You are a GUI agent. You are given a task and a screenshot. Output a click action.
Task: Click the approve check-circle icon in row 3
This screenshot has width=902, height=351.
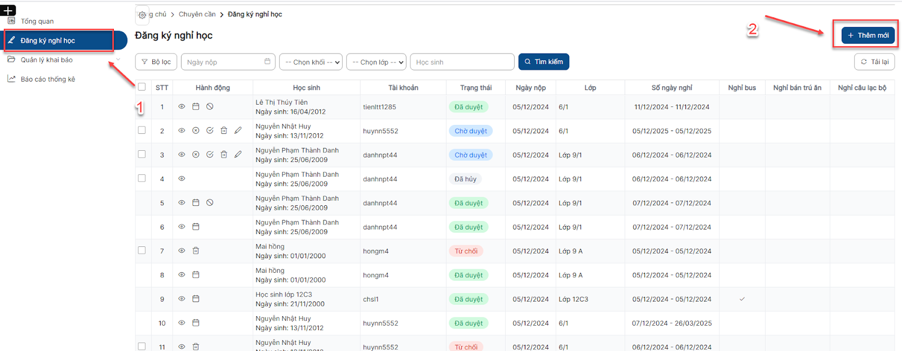click(210, 155)
